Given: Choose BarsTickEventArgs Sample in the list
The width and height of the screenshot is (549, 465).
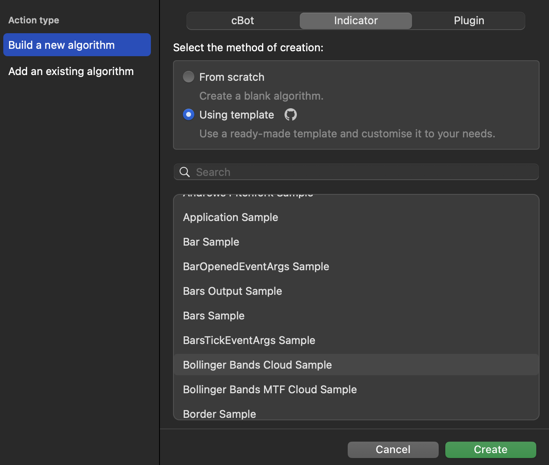Looking at the screenshot, I should click(249, 340).
